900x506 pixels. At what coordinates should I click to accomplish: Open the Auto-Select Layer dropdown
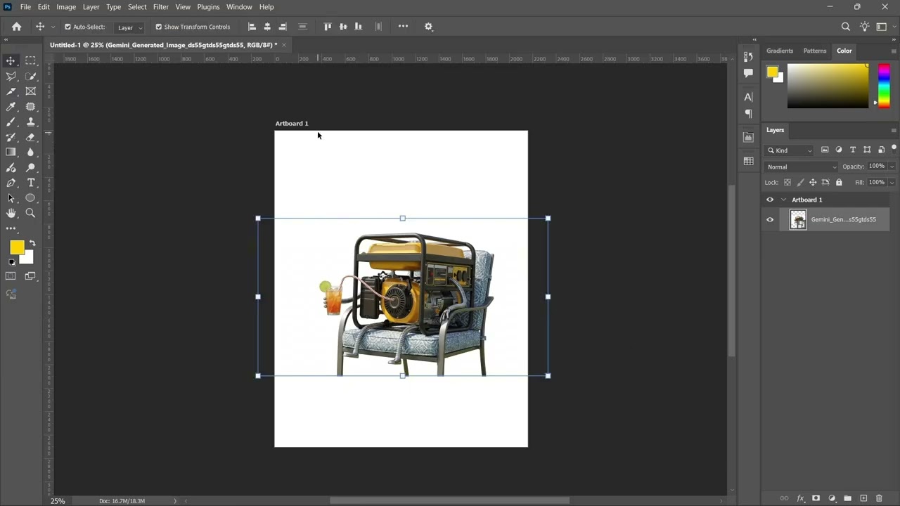tap(129, 27)
